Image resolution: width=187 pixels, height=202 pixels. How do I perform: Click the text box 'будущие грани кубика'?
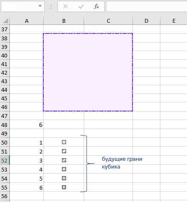tap(122, 163)
